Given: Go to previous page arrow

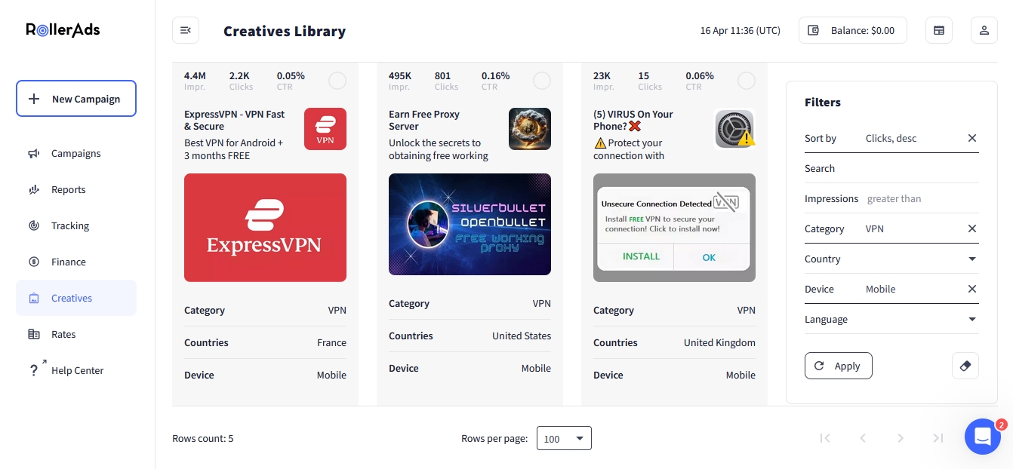Looking at the screenshot, I should click(x=863, y=438).
